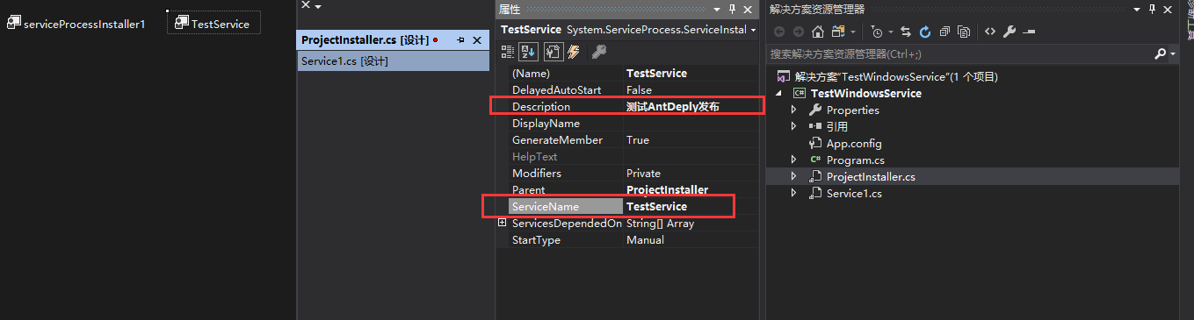
Task: Expand the 引用 references node
Action: [793, 126]
